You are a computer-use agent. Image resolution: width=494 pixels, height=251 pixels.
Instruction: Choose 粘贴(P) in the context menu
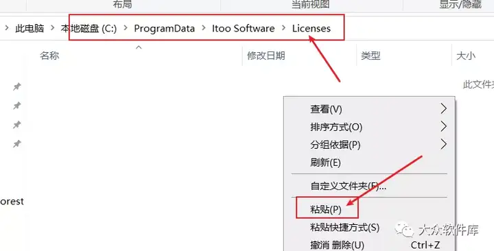369,209
